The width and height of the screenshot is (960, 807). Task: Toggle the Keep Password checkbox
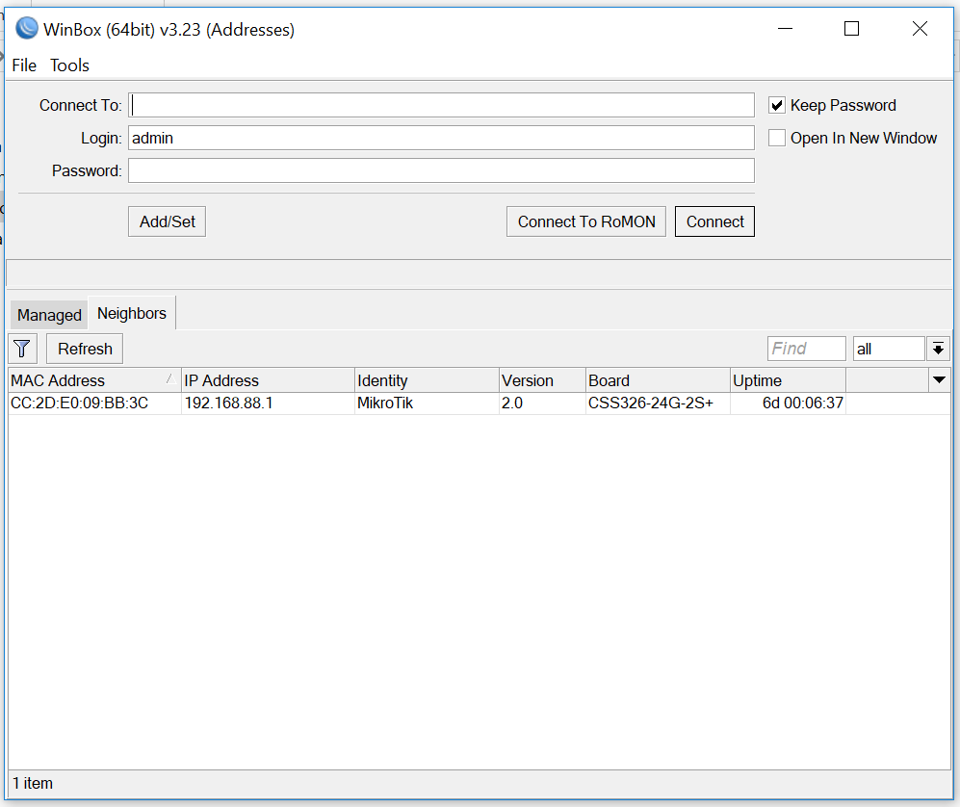tap(777, 105)
